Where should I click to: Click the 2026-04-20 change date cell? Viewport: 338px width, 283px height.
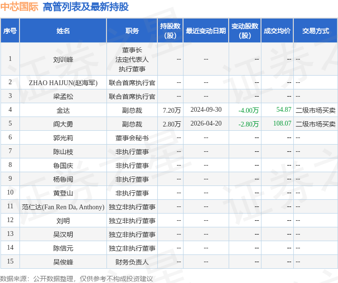(206, 124)
